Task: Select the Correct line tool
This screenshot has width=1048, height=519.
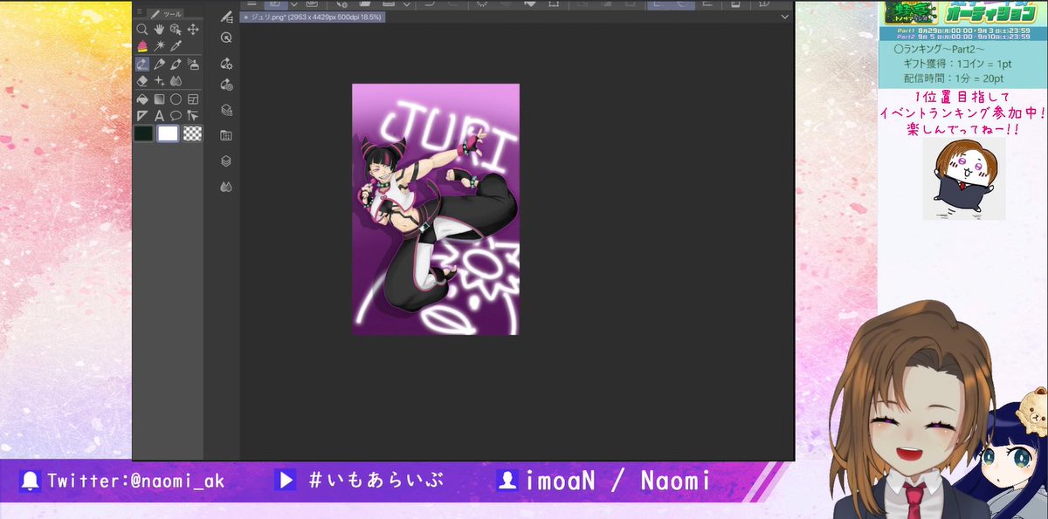Action: point(193,115)
